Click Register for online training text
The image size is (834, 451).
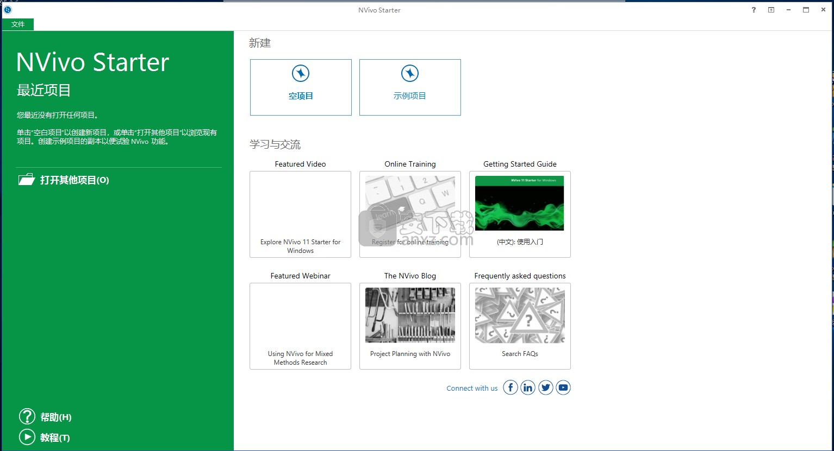pos(410,242)
